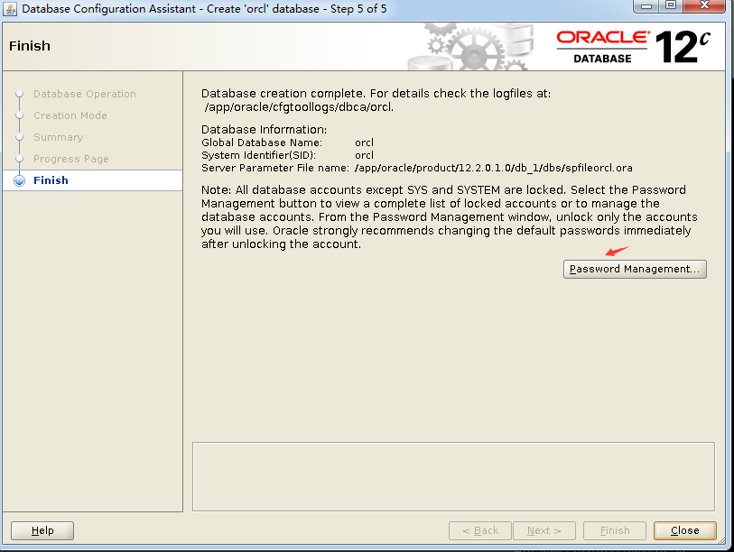Click the Summary step bullet
Image resolution: width=734 pixels, height=552 pixels.
pyautogui.click(x=19, y=136)
